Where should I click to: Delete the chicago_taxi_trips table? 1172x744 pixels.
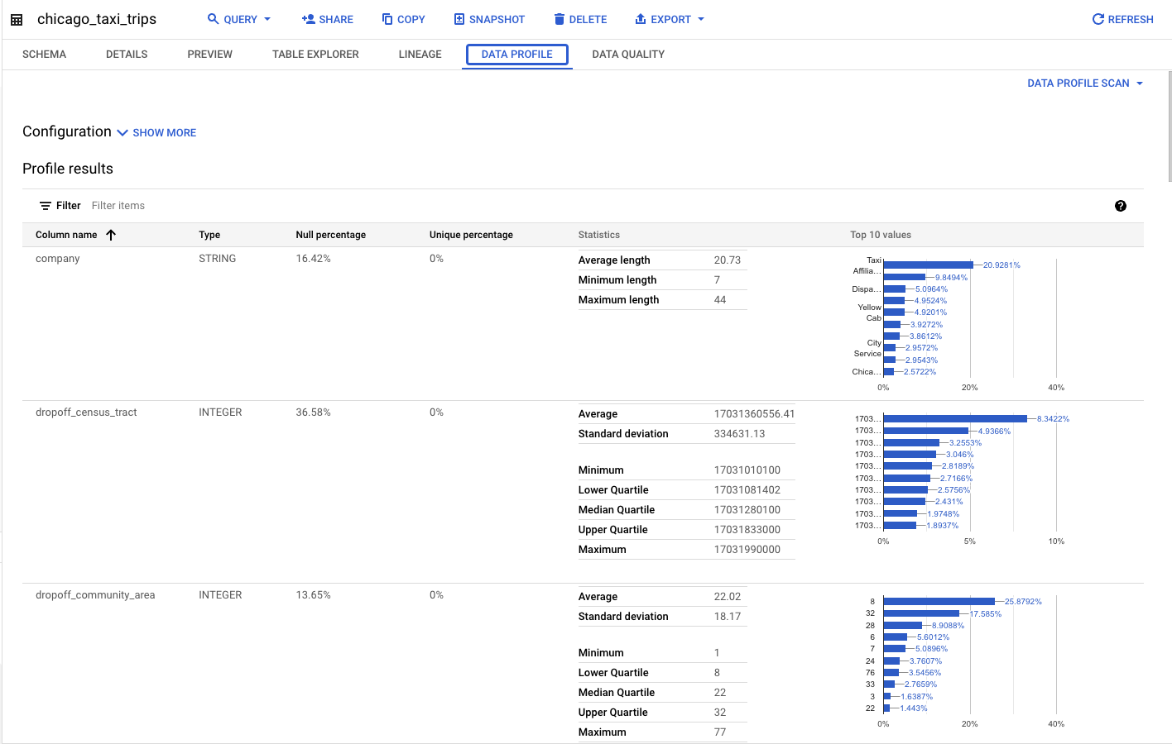pyautogui.click(x=579, y=19)
